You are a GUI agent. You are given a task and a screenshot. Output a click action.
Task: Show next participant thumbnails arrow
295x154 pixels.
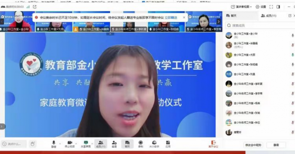[219, 22]
